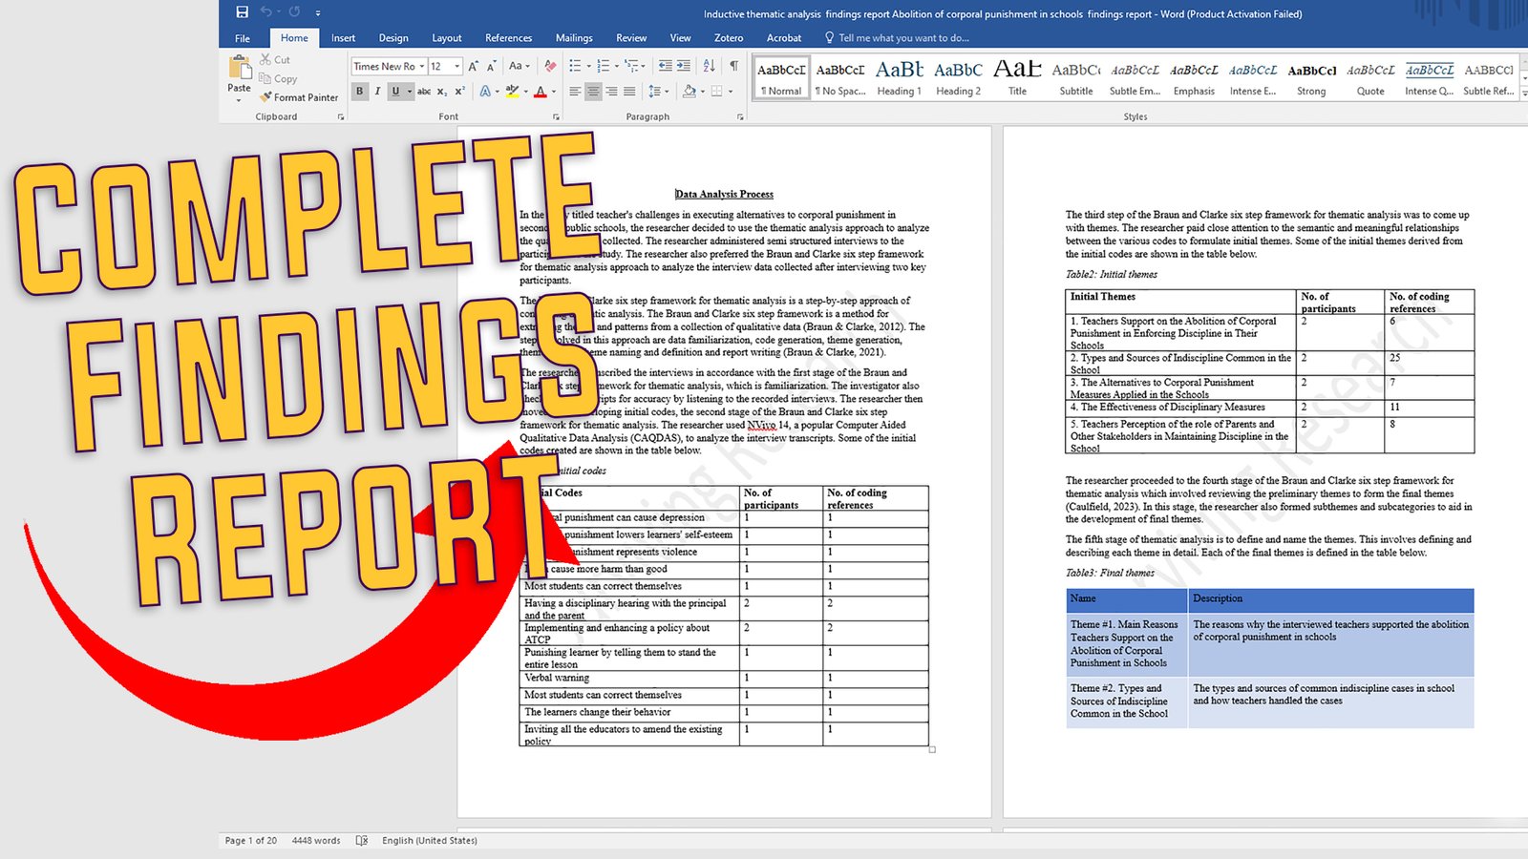Click Tell me what you want to do box
The image size is (1528, 859).
(897, 38)
